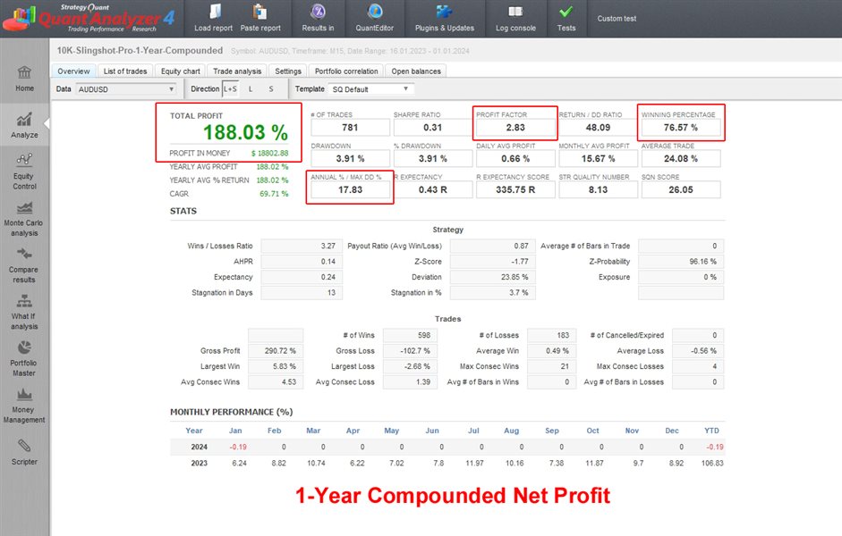The height and width of the screenshot is (536, 842).
Task: Click the Monthly Avg Profit 15.67 %
Action: [599, 159]
